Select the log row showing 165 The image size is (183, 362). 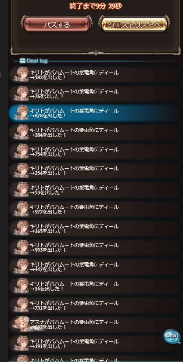(x=95, y=228)
